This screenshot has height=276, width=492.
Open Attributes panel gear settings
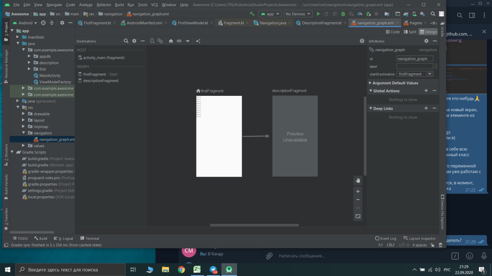click(426, 41)
